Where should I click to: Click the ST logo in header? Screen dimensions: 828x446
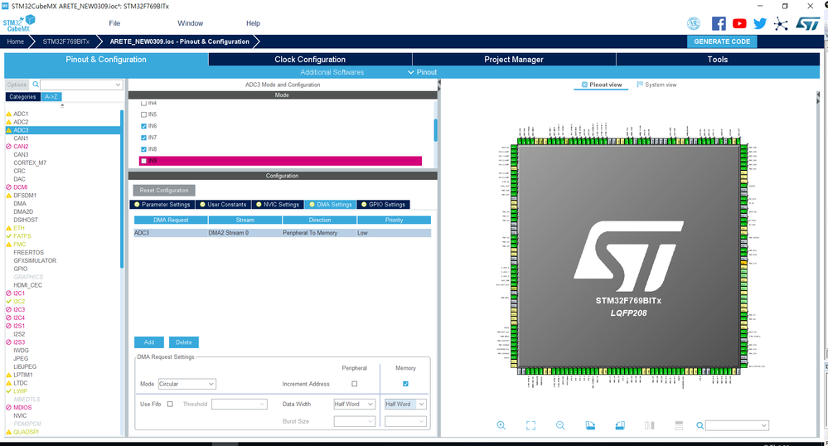pyautogui.click(x=807, y=23)
